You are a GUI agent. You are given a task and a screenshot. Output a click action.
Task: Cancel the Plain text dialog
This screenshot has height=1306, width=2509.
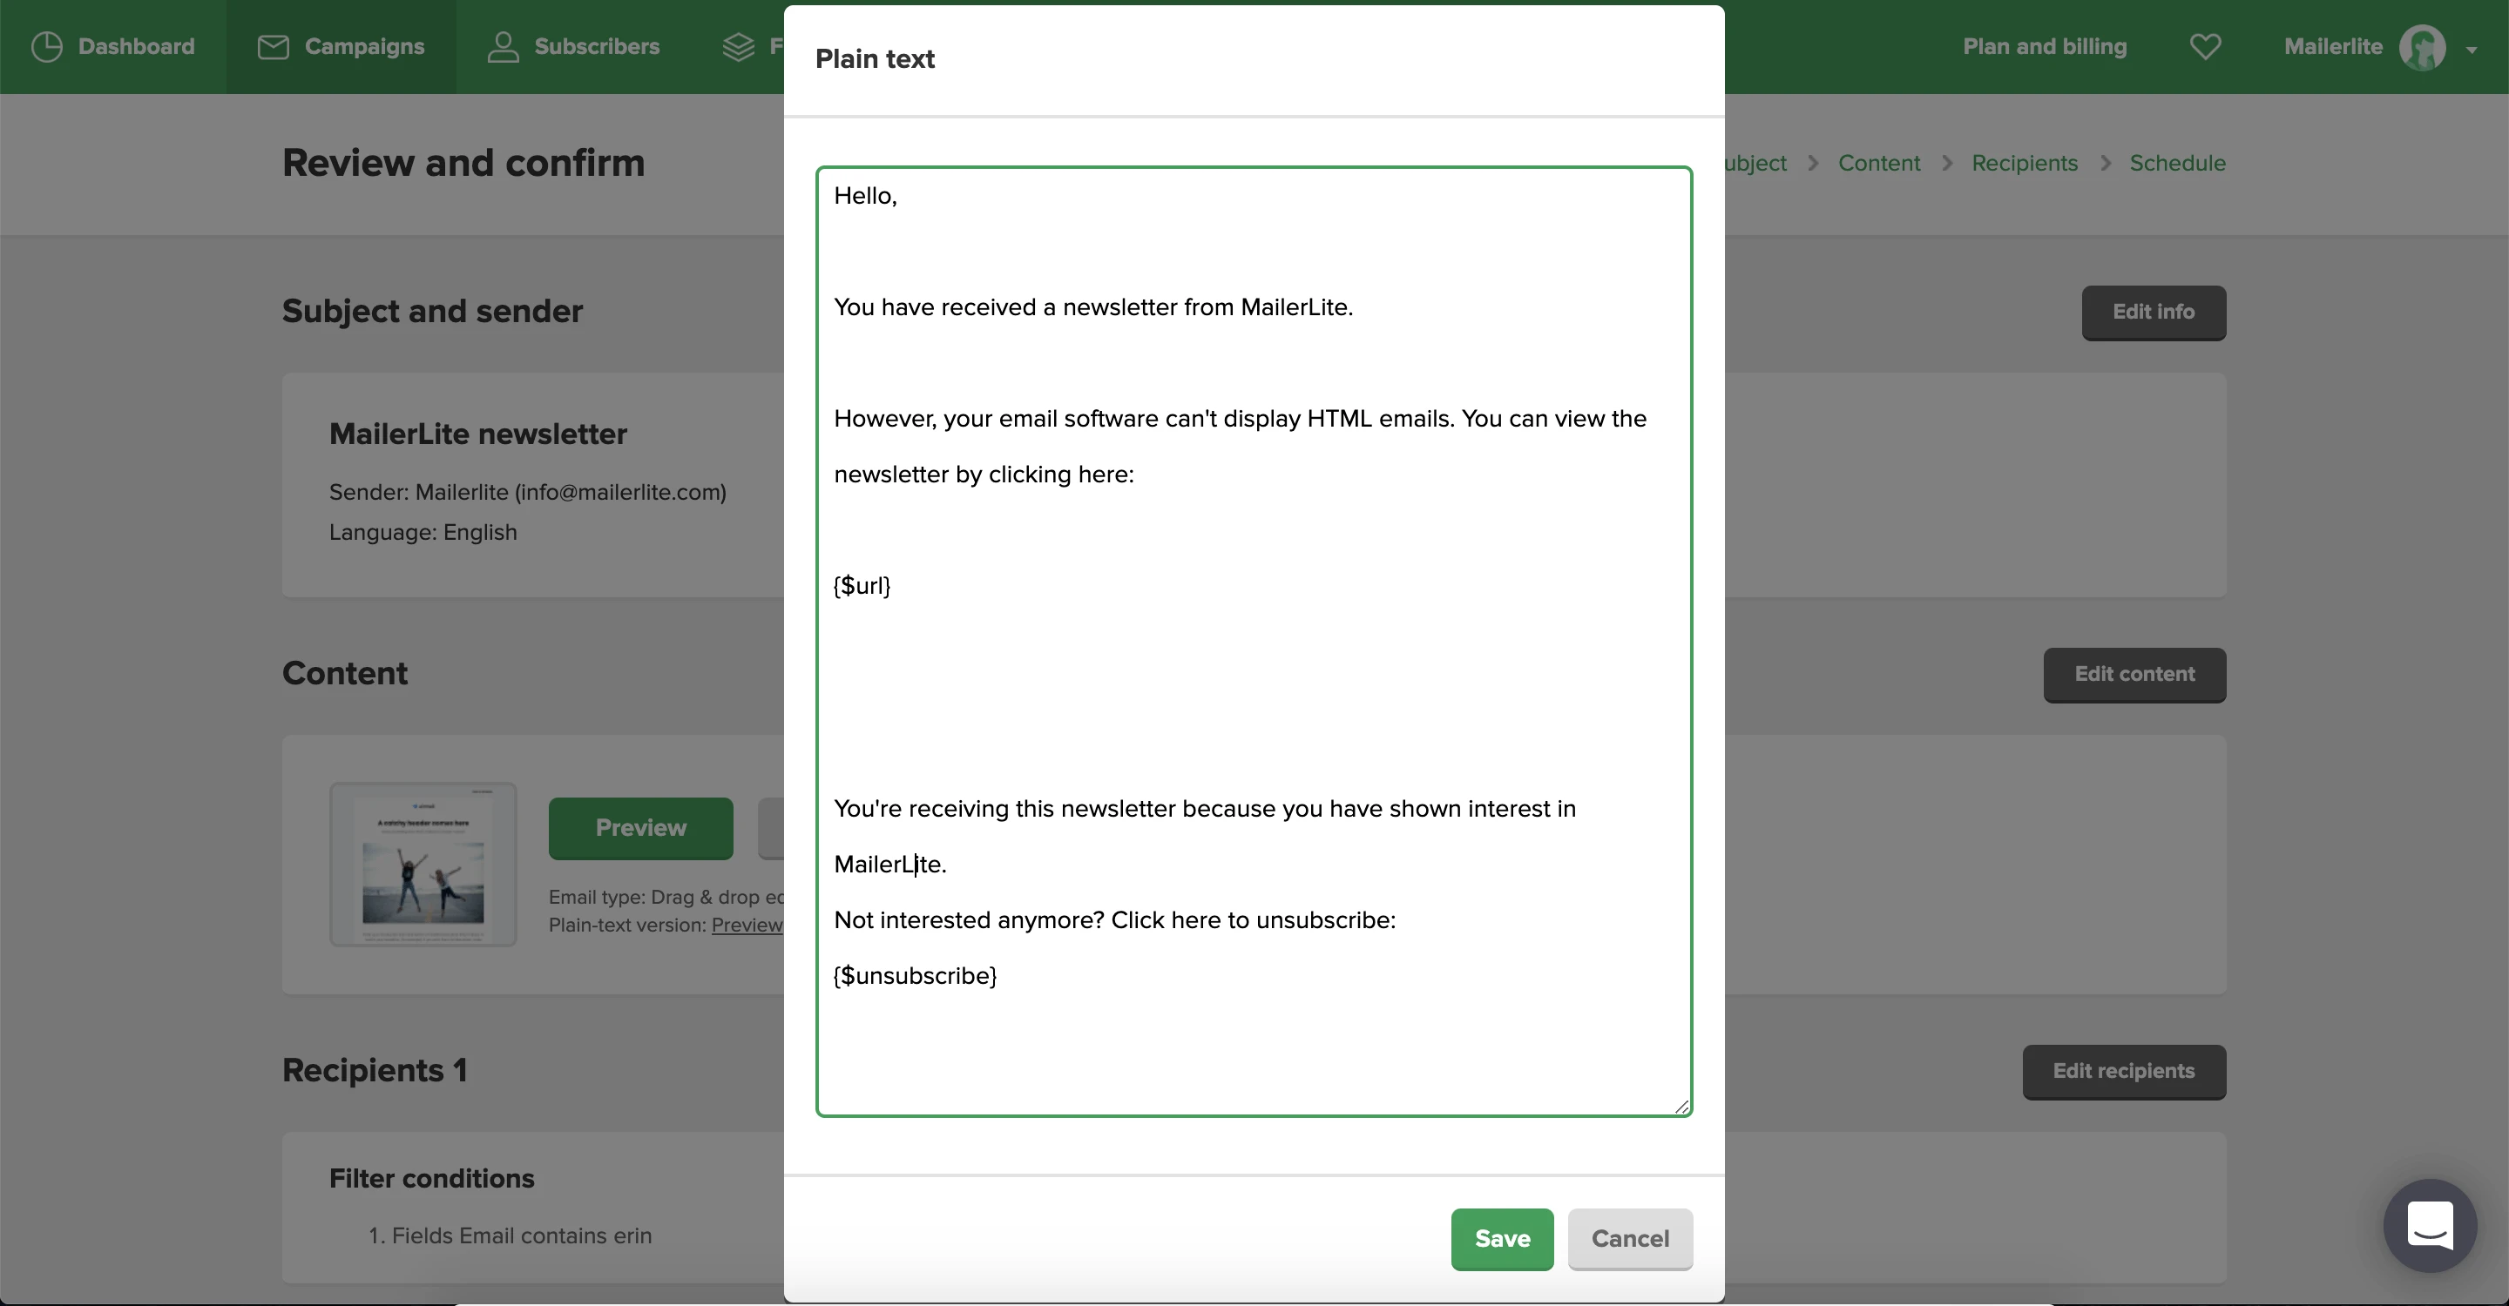coord(1629,1238)
